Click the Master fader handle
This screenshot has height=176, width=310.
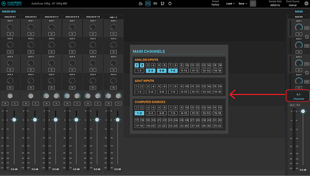point(303,112)
